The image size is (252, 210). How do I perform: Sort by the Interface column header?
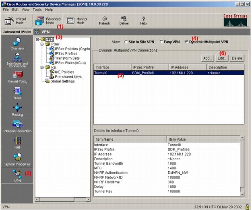[x=112, y=67]
